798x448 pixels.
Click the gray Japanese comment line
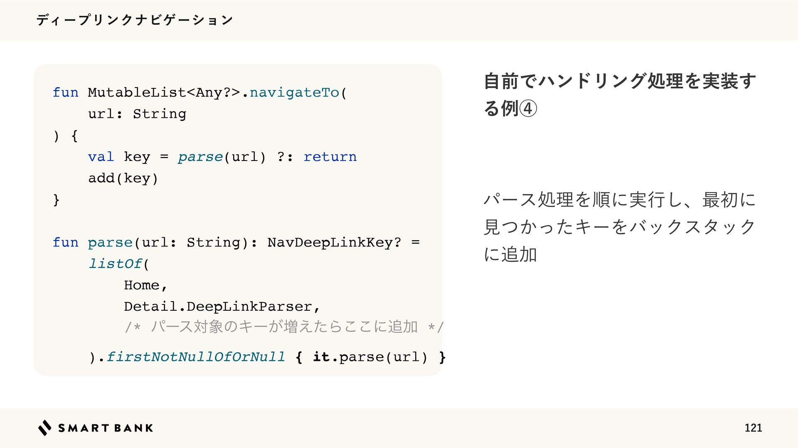point(284,327)
